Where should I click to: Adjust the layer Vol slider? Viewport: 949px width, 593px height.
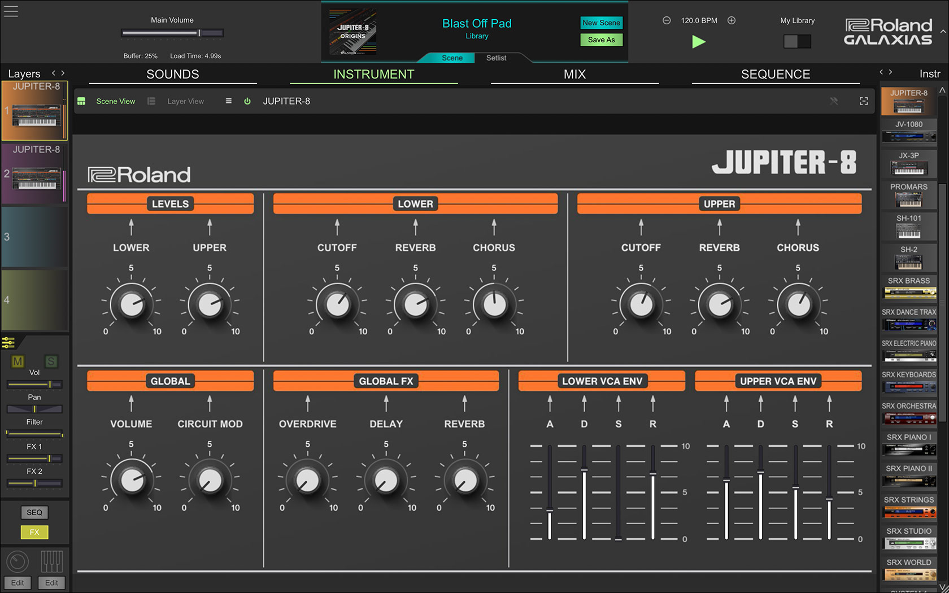[x=34, y=385]
